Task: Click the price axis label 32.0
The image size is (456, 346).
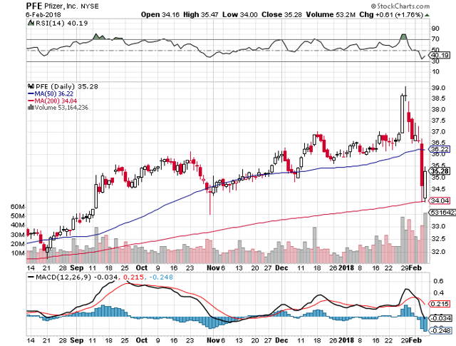Action: click(x=438, y=252)
